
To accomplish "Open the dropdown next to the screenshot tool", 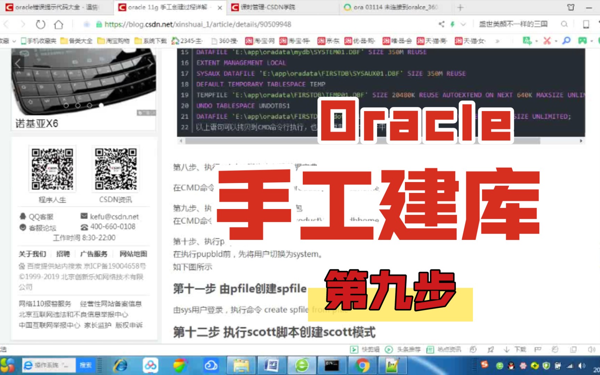I will point(555,41).
